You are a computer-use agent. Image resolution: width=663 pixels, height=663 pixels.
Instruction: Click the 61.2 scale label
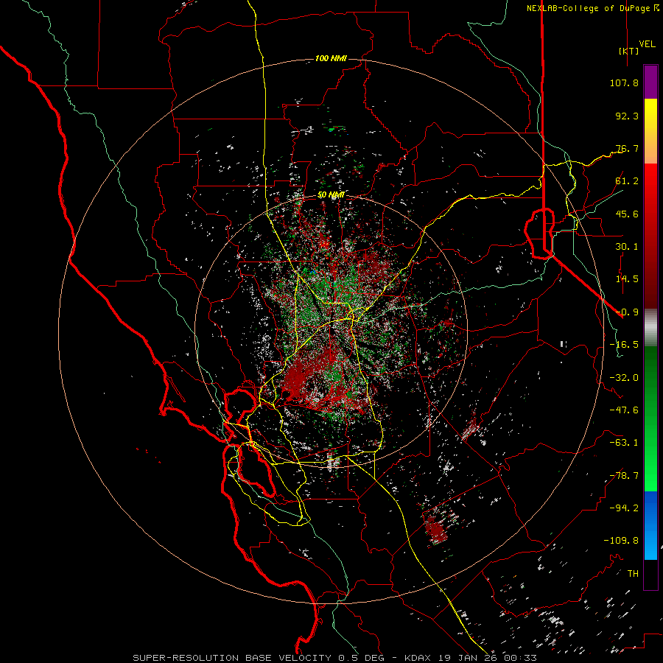[x=627, y=181]
